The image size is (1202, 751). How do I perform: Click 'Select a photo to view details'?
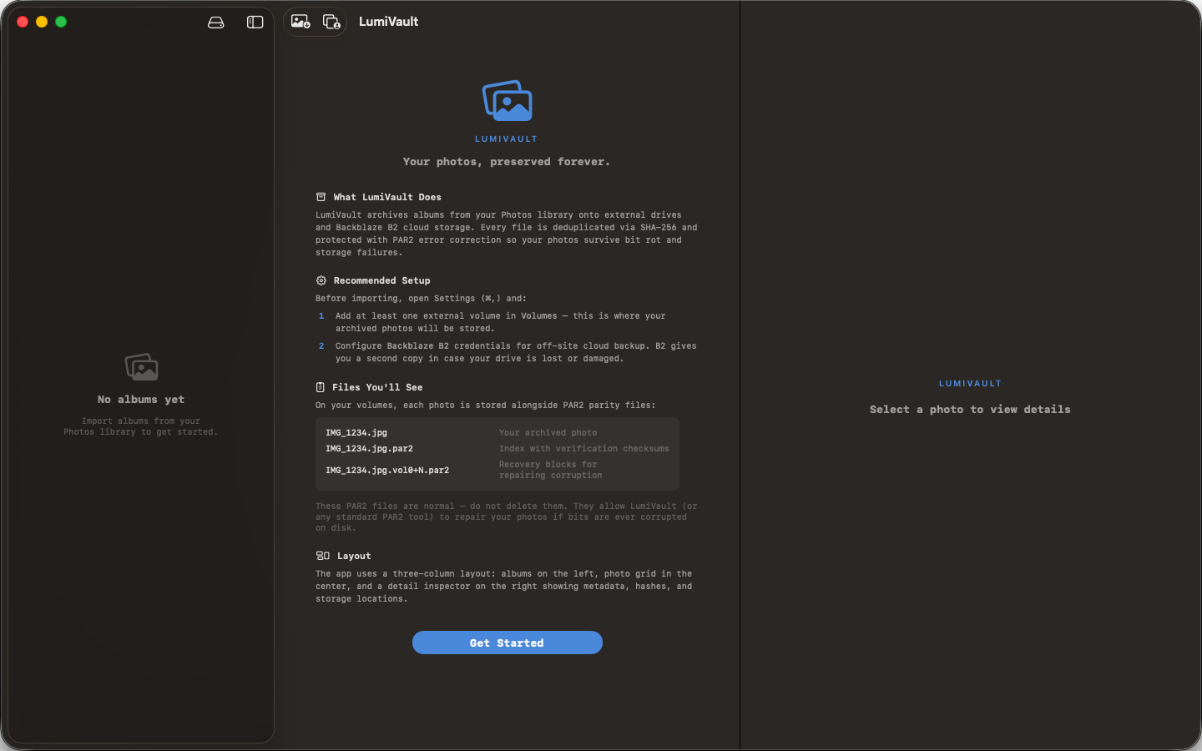click(x=970, y=410)
